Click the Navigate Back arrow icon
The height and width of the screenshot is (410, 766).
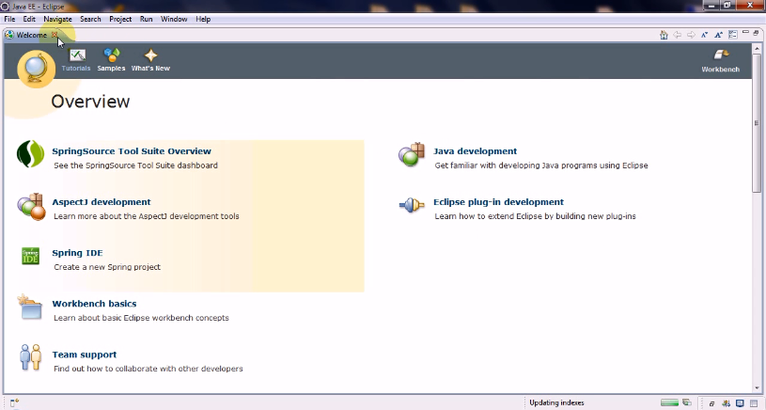(x=677, y=35)
